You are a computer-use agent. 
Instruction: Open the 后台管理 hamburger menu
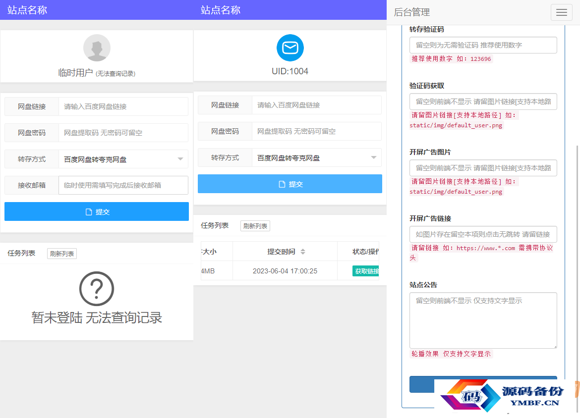click(562, 12)
